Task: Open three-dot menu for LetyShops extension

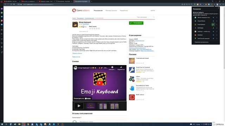Action: click(217, 31)
